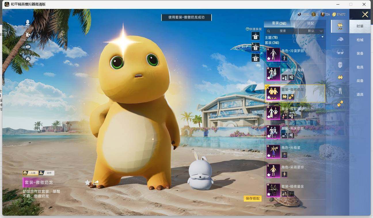Open the 默认 sort dropdown
Image resolution: width=373 pixels, height=218 pixels.
[311, 31]
